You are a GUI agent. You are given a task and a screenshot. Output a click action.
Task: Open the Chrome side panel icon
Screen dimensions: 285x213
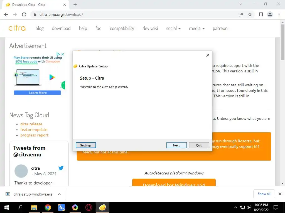tap(261, 14)
